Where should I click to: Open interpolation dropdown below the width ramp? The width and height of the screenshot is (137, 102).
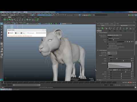[115, 70]
